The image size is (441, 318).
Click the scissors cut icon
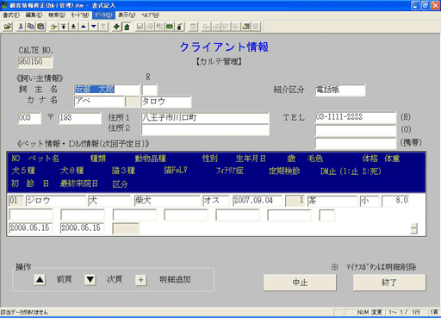tap(21, 27)
